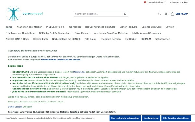The image size is (195, 122).
Task: Open the shopping cart bag icon
Action: click(172, 14)
